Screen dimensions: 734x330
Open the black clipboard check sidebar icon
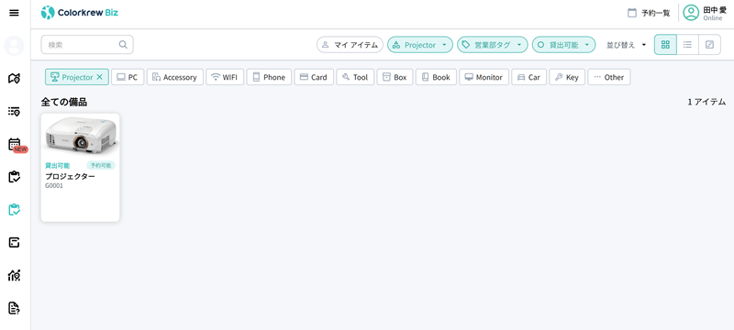pos(14,177)
